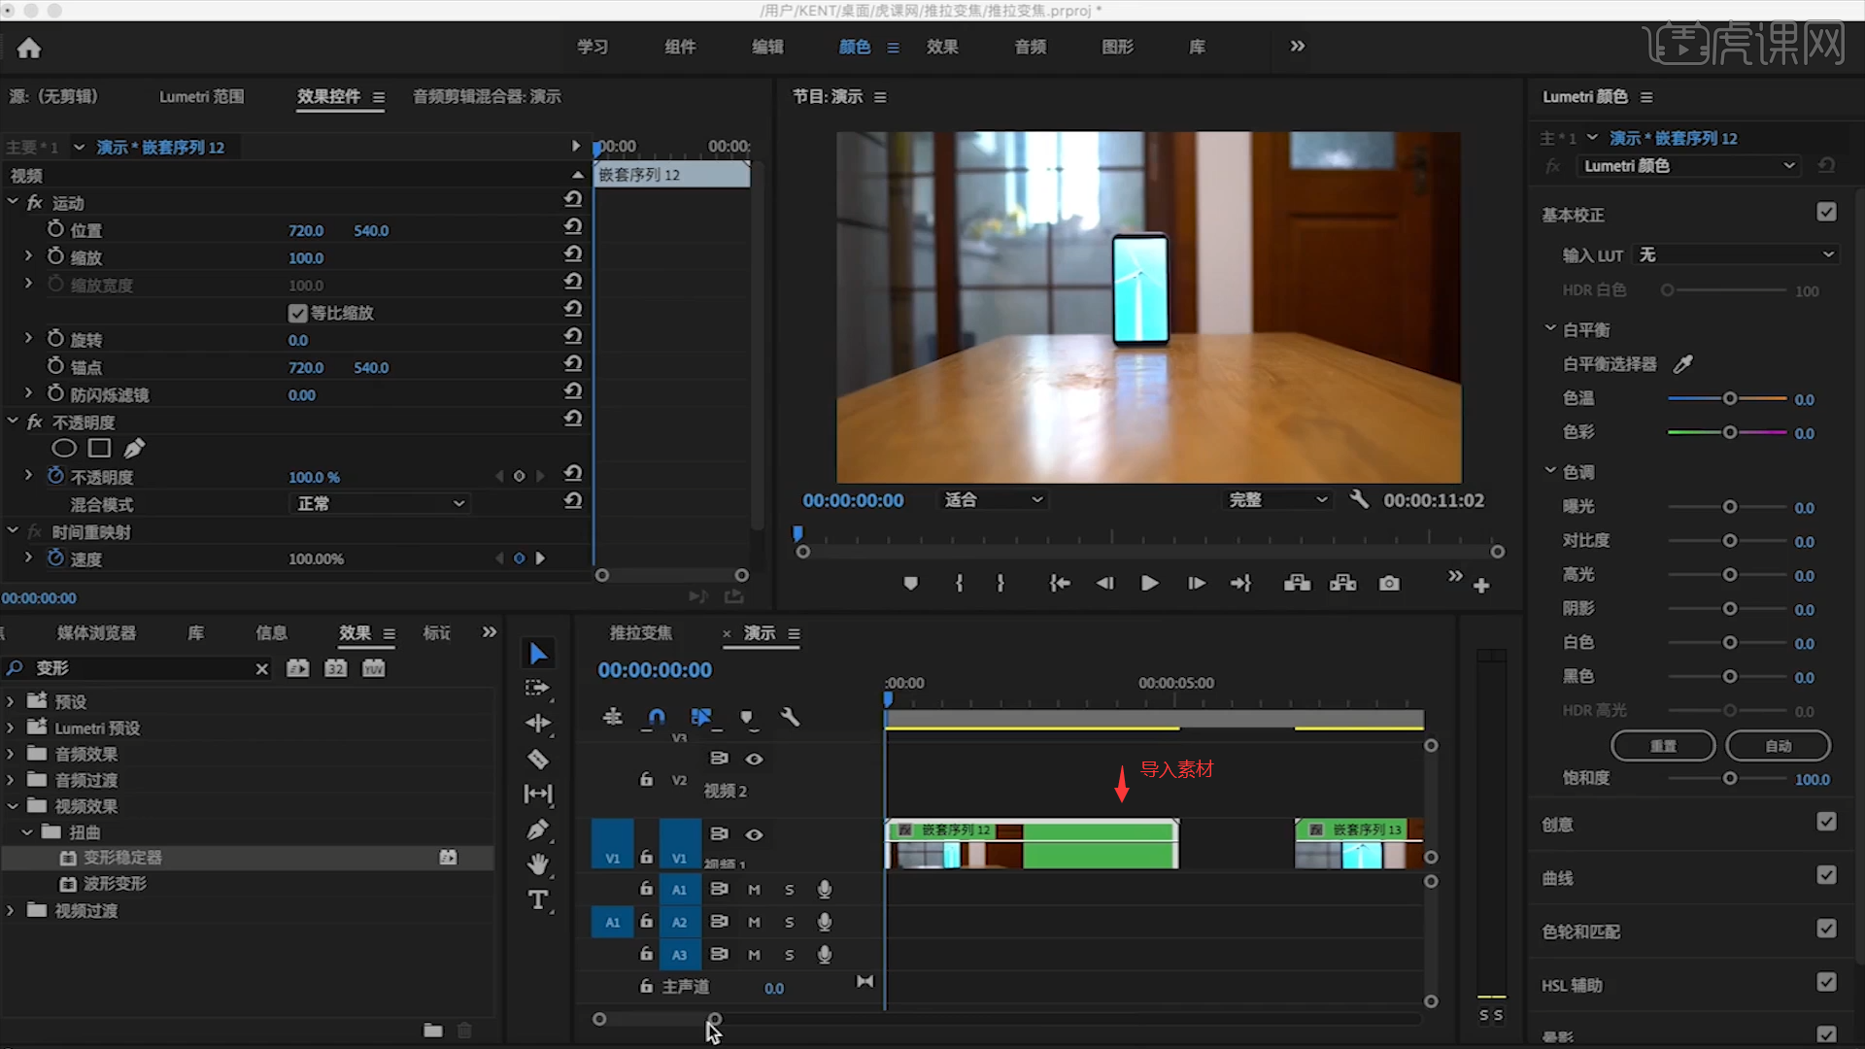Clear effects search field
This screenshot has width=1865, height=1049.
coord(261,669)
